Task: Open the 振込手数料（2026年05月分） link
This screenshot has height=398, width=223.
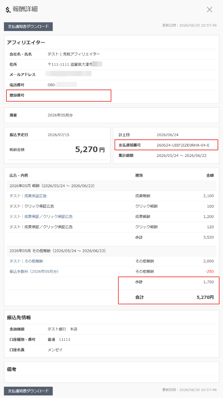Action: point(34,271)
